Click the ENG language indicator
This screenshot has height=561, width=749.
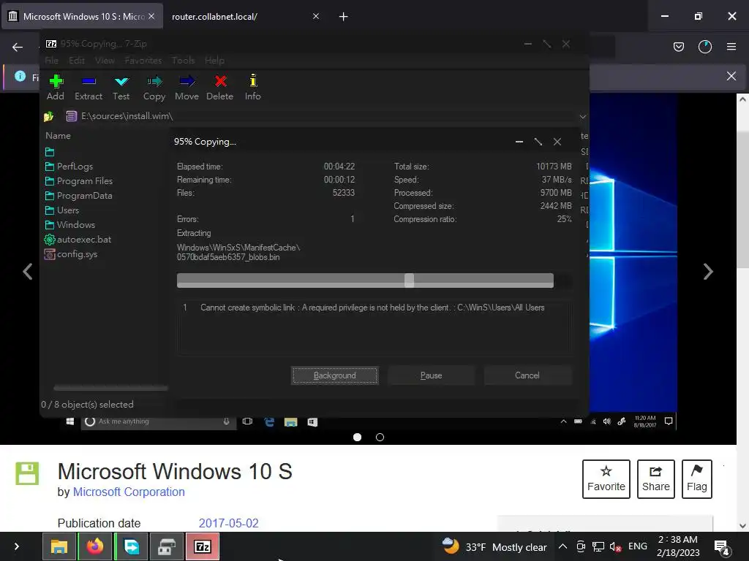[638, 546]
